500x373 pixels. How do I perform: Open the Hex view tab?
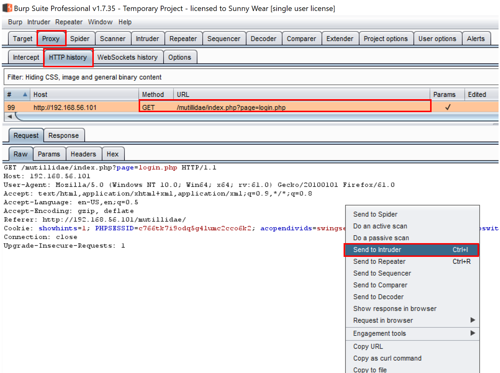point(113,154)
